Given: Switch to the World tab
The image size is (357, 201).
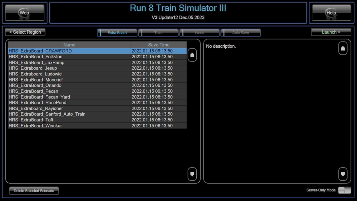Looking at the screenshot, I should [x=199, y=33].
